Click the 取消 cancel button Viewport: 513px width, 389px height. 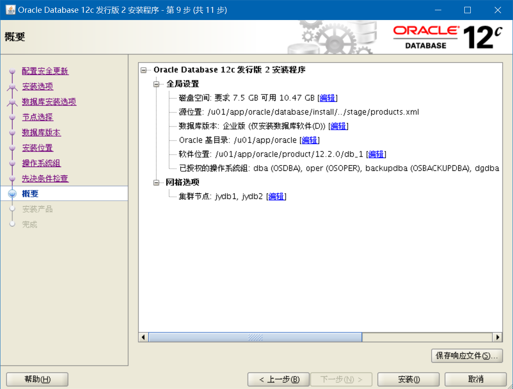(476, 379)
